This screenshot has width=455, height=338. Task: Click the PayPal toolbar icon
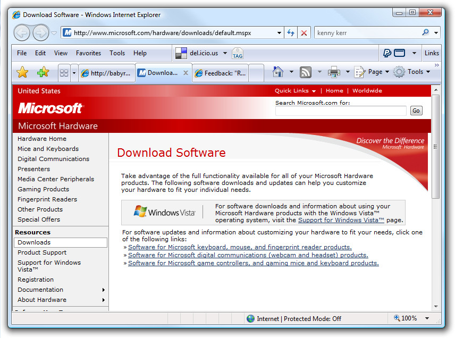[387, 53]
